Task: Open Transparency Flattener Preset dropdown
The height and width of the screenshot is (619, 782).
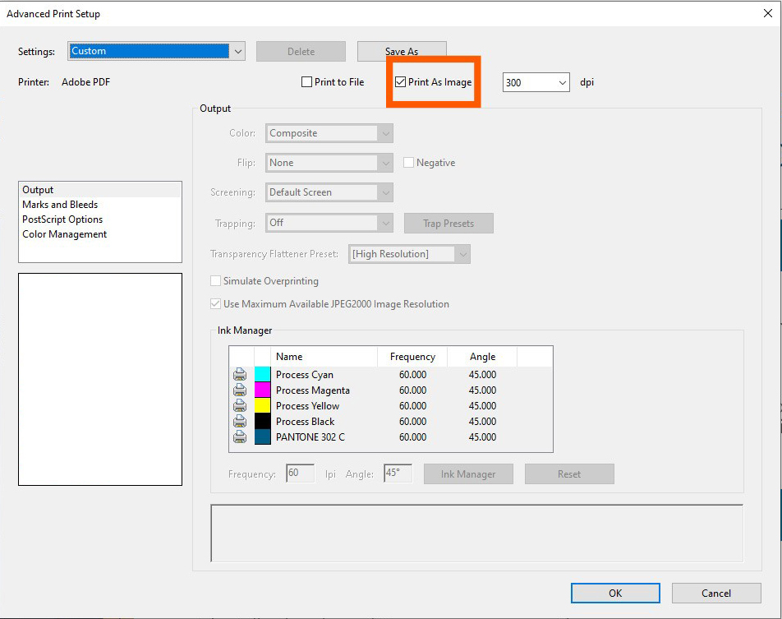Action: point(409,253)
